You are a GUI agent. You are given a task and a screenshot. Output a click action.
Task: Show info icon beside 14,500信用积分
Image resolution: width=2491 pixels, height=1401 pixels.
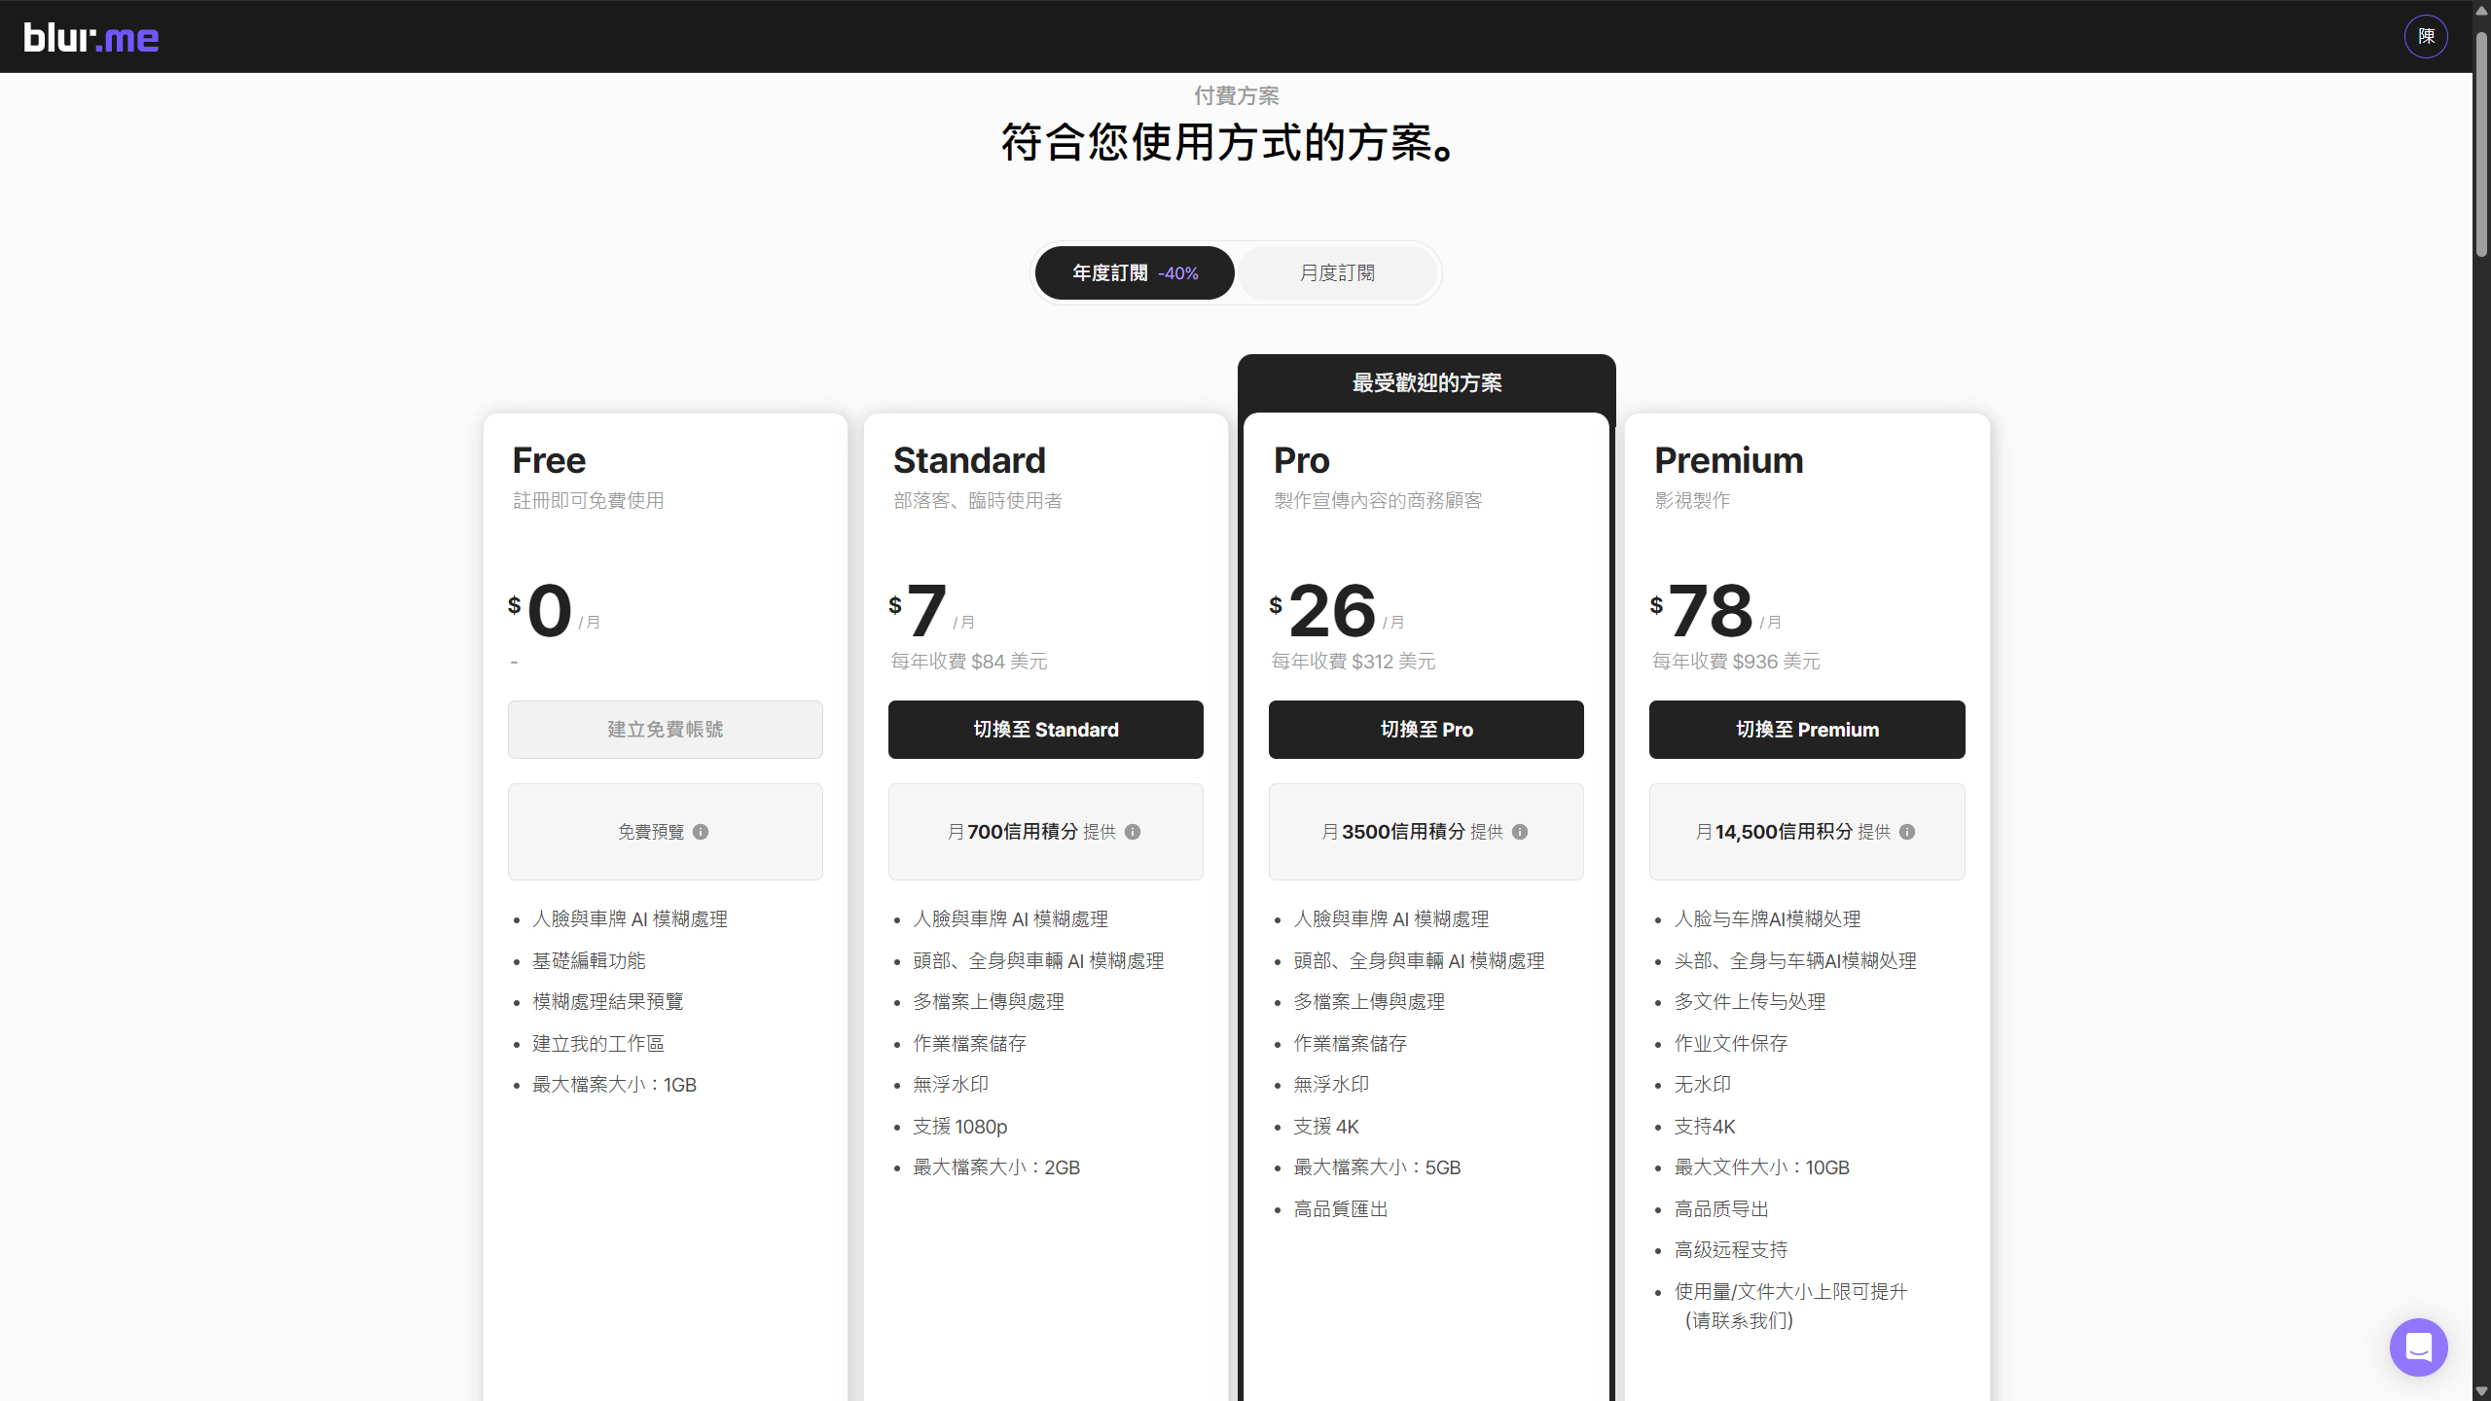[x=1907, y=832]
